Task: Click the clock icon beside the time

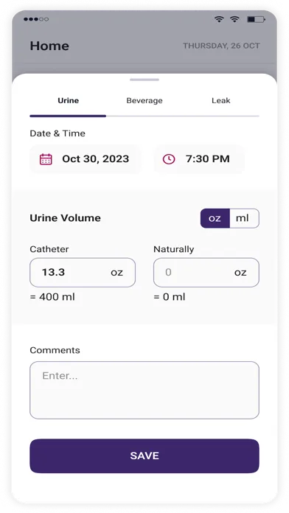Action: point(169,159)
